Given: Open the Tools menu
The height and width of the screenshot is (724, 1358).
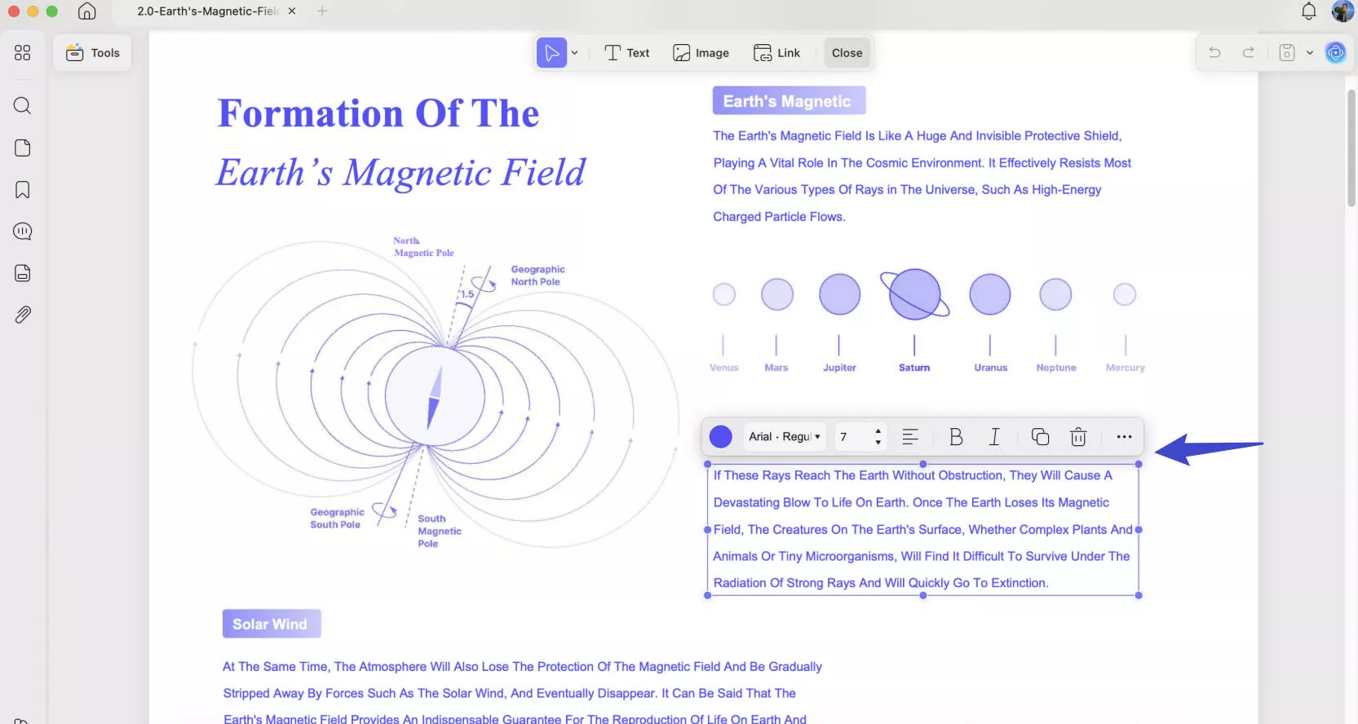Looking at the screenshot, I should [93, 53].
